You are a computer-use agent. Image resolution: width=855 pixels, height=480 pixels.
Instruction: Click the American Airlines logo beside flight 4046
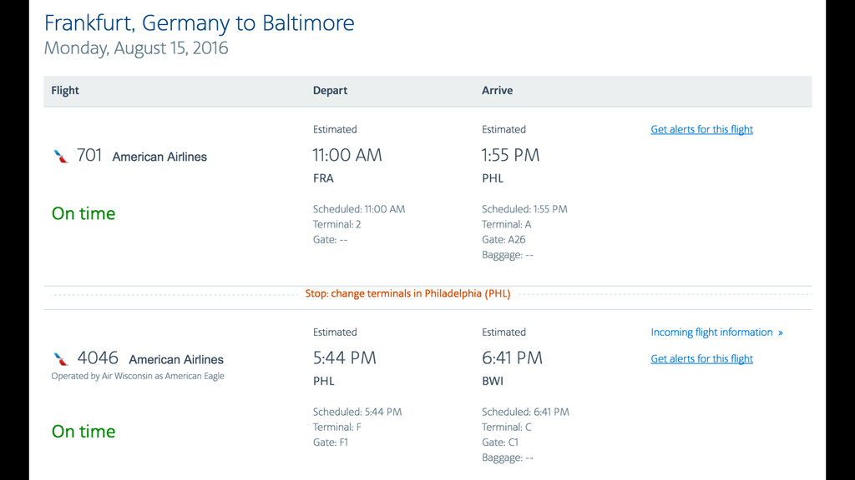(x=60, y=359)
